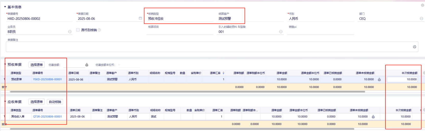
Task: Open the lookup icon in 部门 field
Action: coord(421,19)
